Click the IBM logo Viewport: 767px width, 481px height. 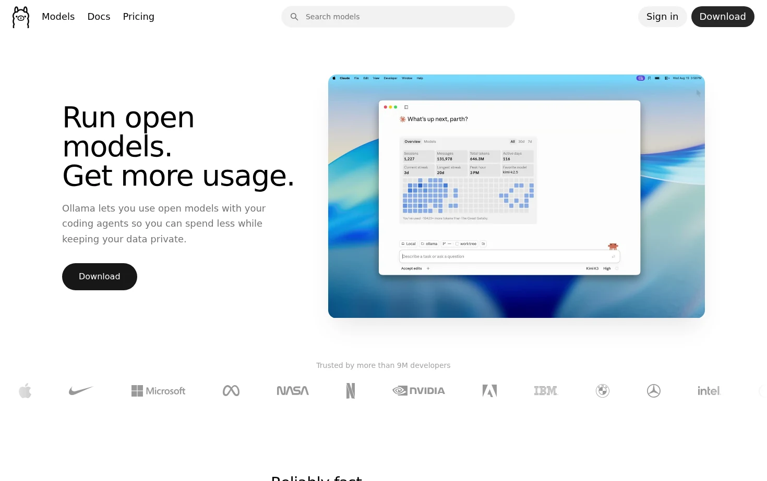click(546, 391)
